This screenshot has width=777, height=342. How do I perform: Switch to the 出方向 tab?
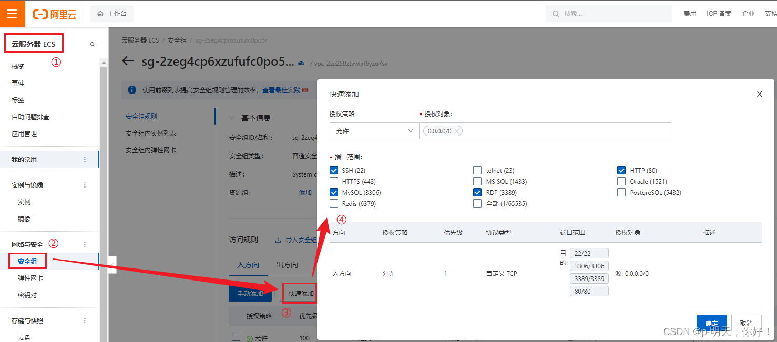(287, 265)
